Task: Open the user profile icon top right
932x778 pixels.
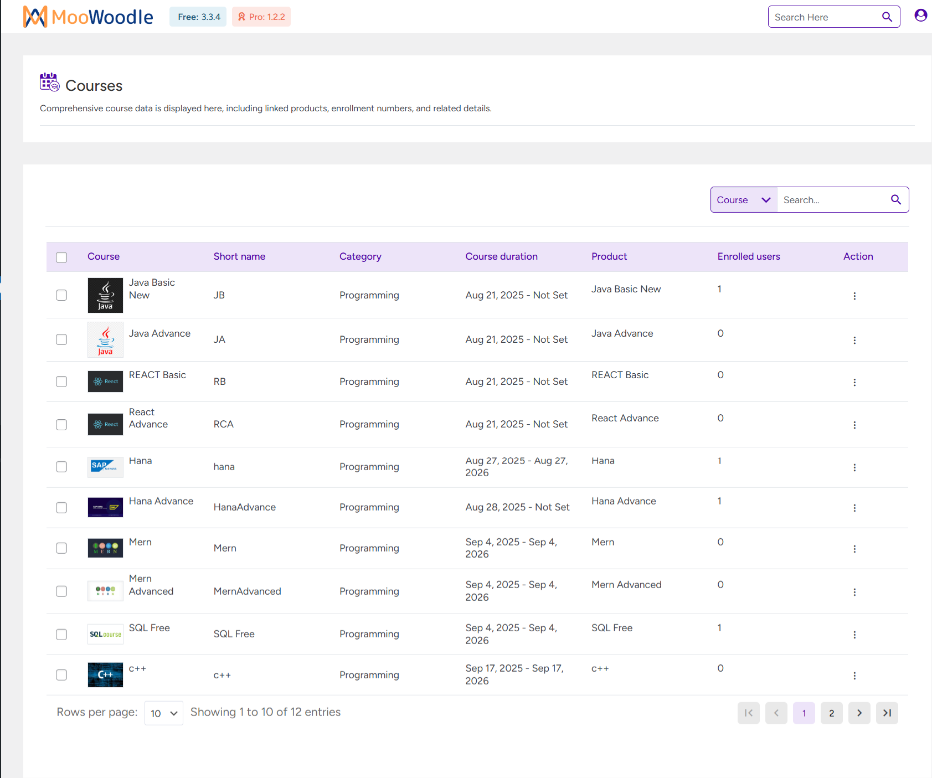Action: [x=920, y=16]
